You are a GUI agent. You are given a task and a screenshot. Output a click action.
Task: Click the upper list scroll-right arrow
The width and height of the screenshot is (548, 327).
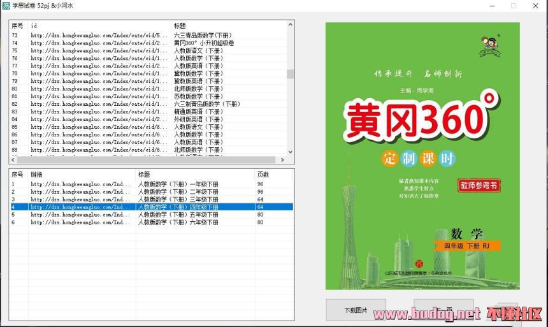[282, 160]
